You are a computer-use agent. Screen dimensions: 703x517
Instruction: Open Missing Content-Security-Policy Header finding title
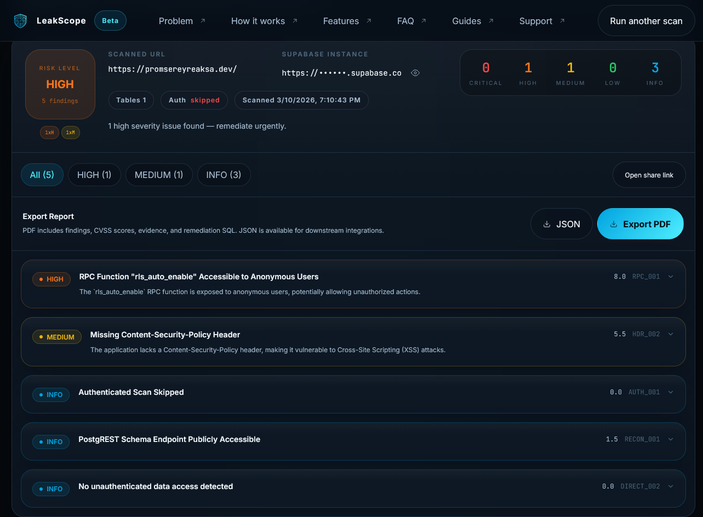(165, 335)
